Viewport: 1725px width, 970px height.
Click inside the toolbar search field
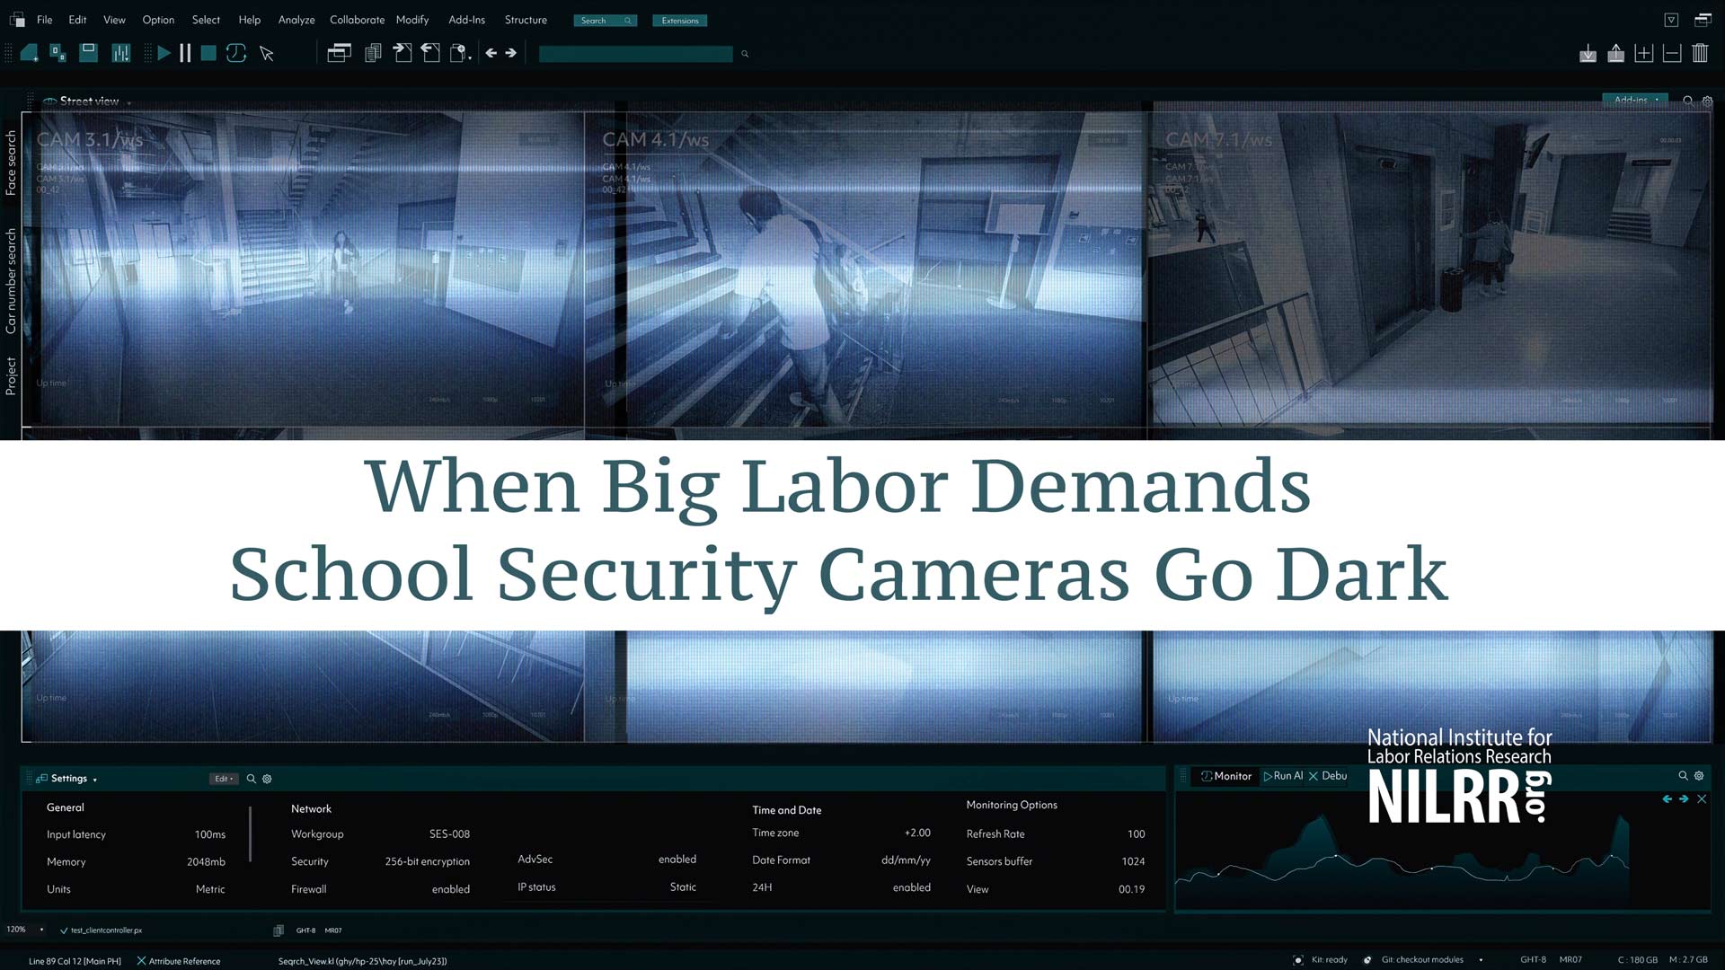click(x=635, y=54)
